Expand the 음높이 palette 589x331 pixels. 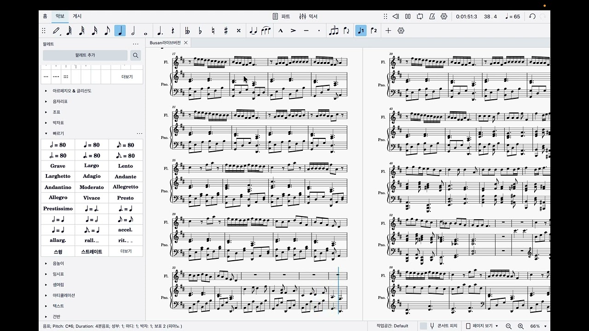point(46,263)
